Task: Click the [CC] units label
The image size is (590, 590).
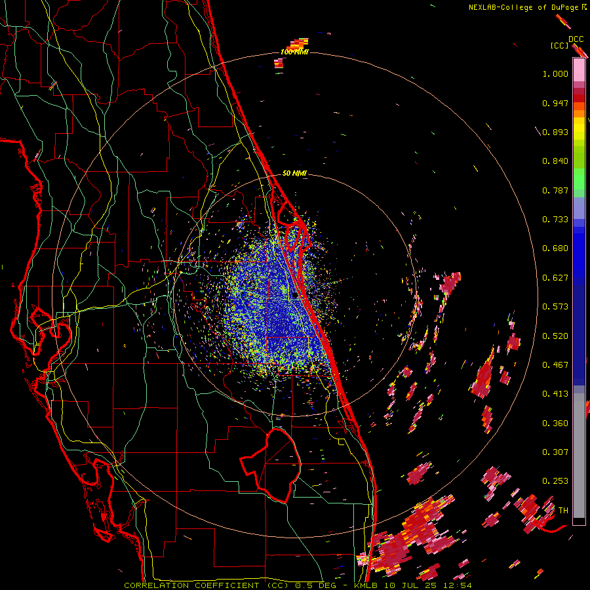Action: coord(559,45)
